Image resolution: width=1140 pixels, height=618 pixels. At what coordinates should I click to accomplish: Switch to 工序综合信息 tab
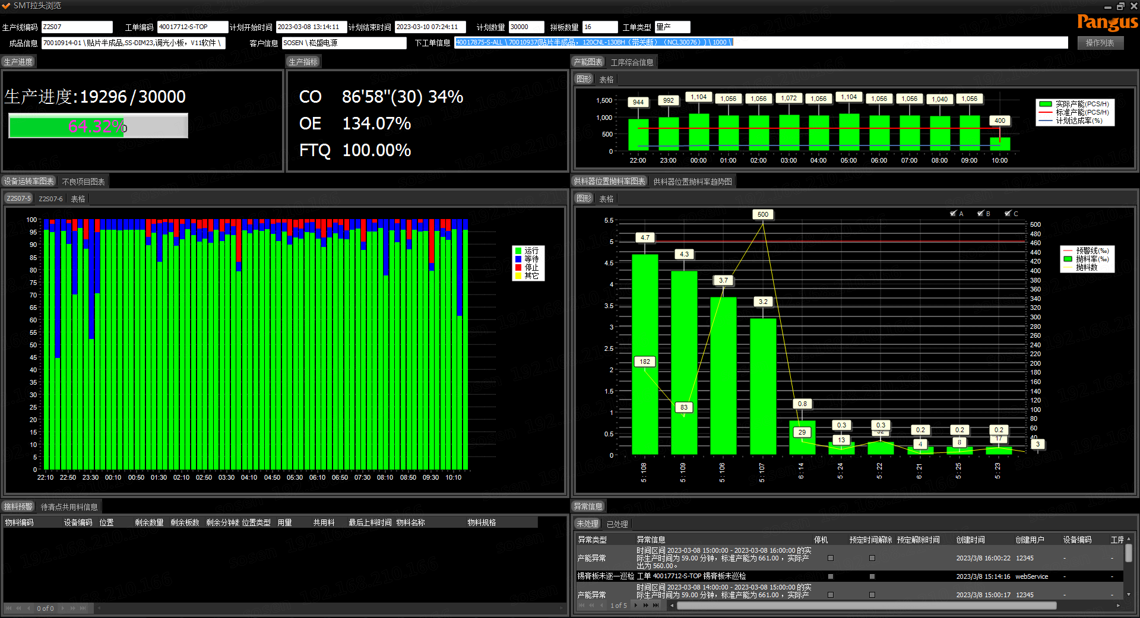(632, 62)
